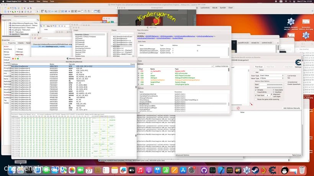This screenshot has width=314, height=176.
Task: Click the Lookup instances button
Action: 221,66
